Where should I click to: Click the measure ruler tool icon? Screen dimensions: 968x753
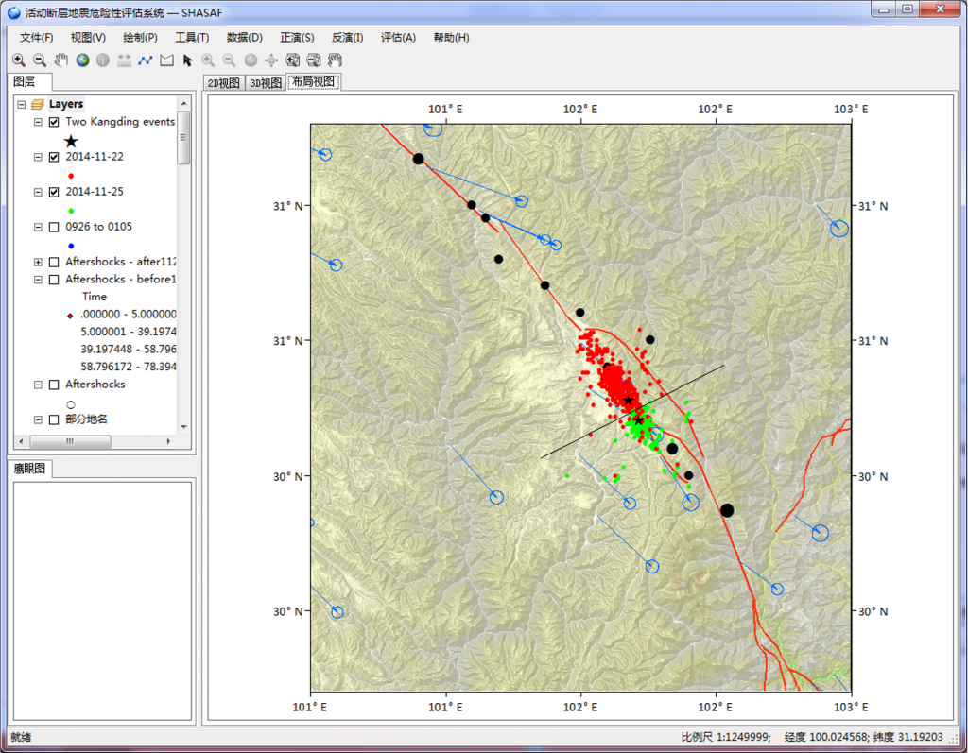[124, 60]
